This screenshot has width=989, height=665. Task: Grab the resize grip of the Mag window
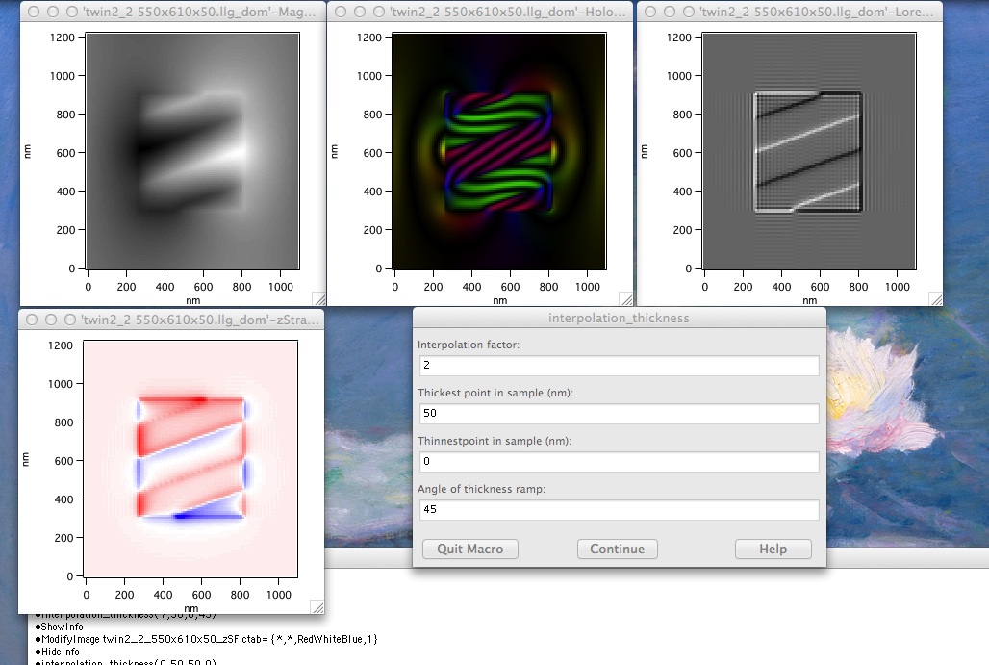click(319, 299)
